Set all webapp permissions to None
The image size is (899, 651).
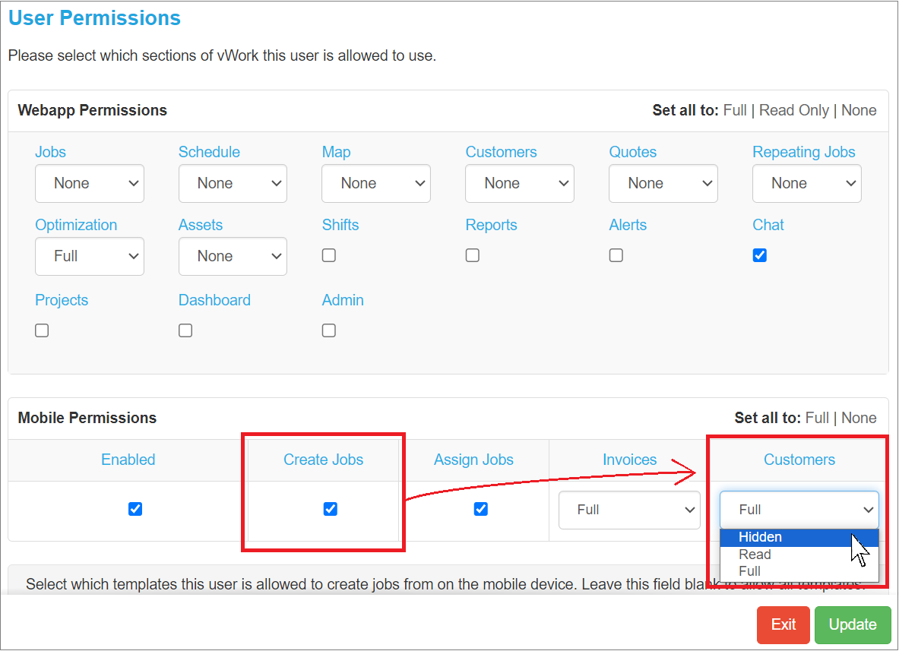coord(859,110)
